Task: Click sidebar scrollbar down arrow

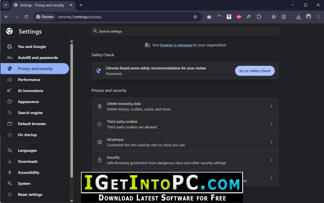Action: [72, 201]
